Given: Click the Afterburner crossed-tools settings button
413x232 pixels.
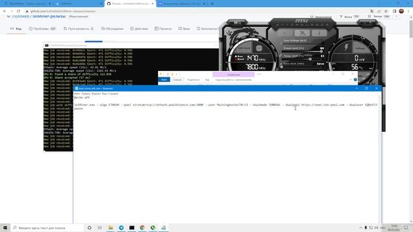Looking at the screenshot, I should pos(302,33).
